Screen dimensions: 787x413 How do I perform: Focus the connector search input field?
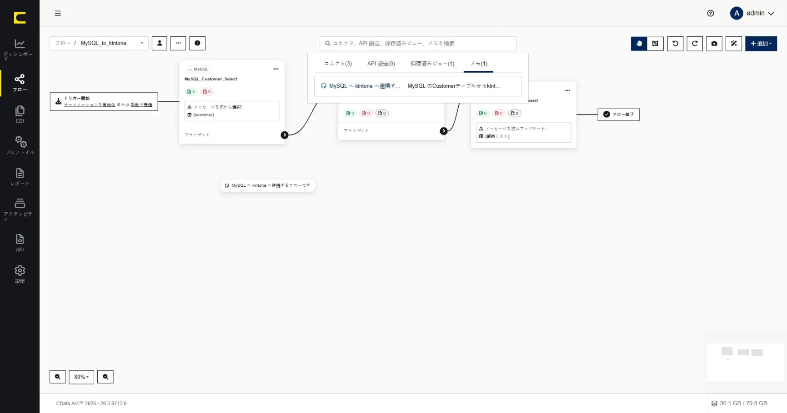click(x=418, y=44)
